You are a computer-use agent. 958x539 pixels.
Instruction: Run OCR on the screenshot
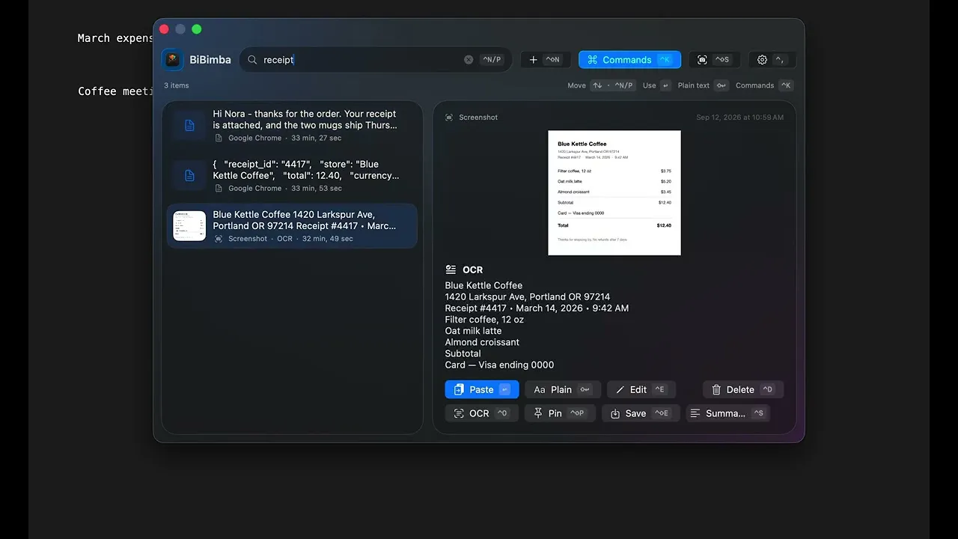pyautogui.click(x=481, y=413)
